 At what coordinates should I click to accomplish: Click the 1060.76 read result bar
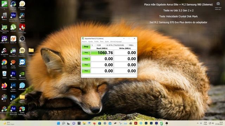pyautogui.click(x=102, y=53)
